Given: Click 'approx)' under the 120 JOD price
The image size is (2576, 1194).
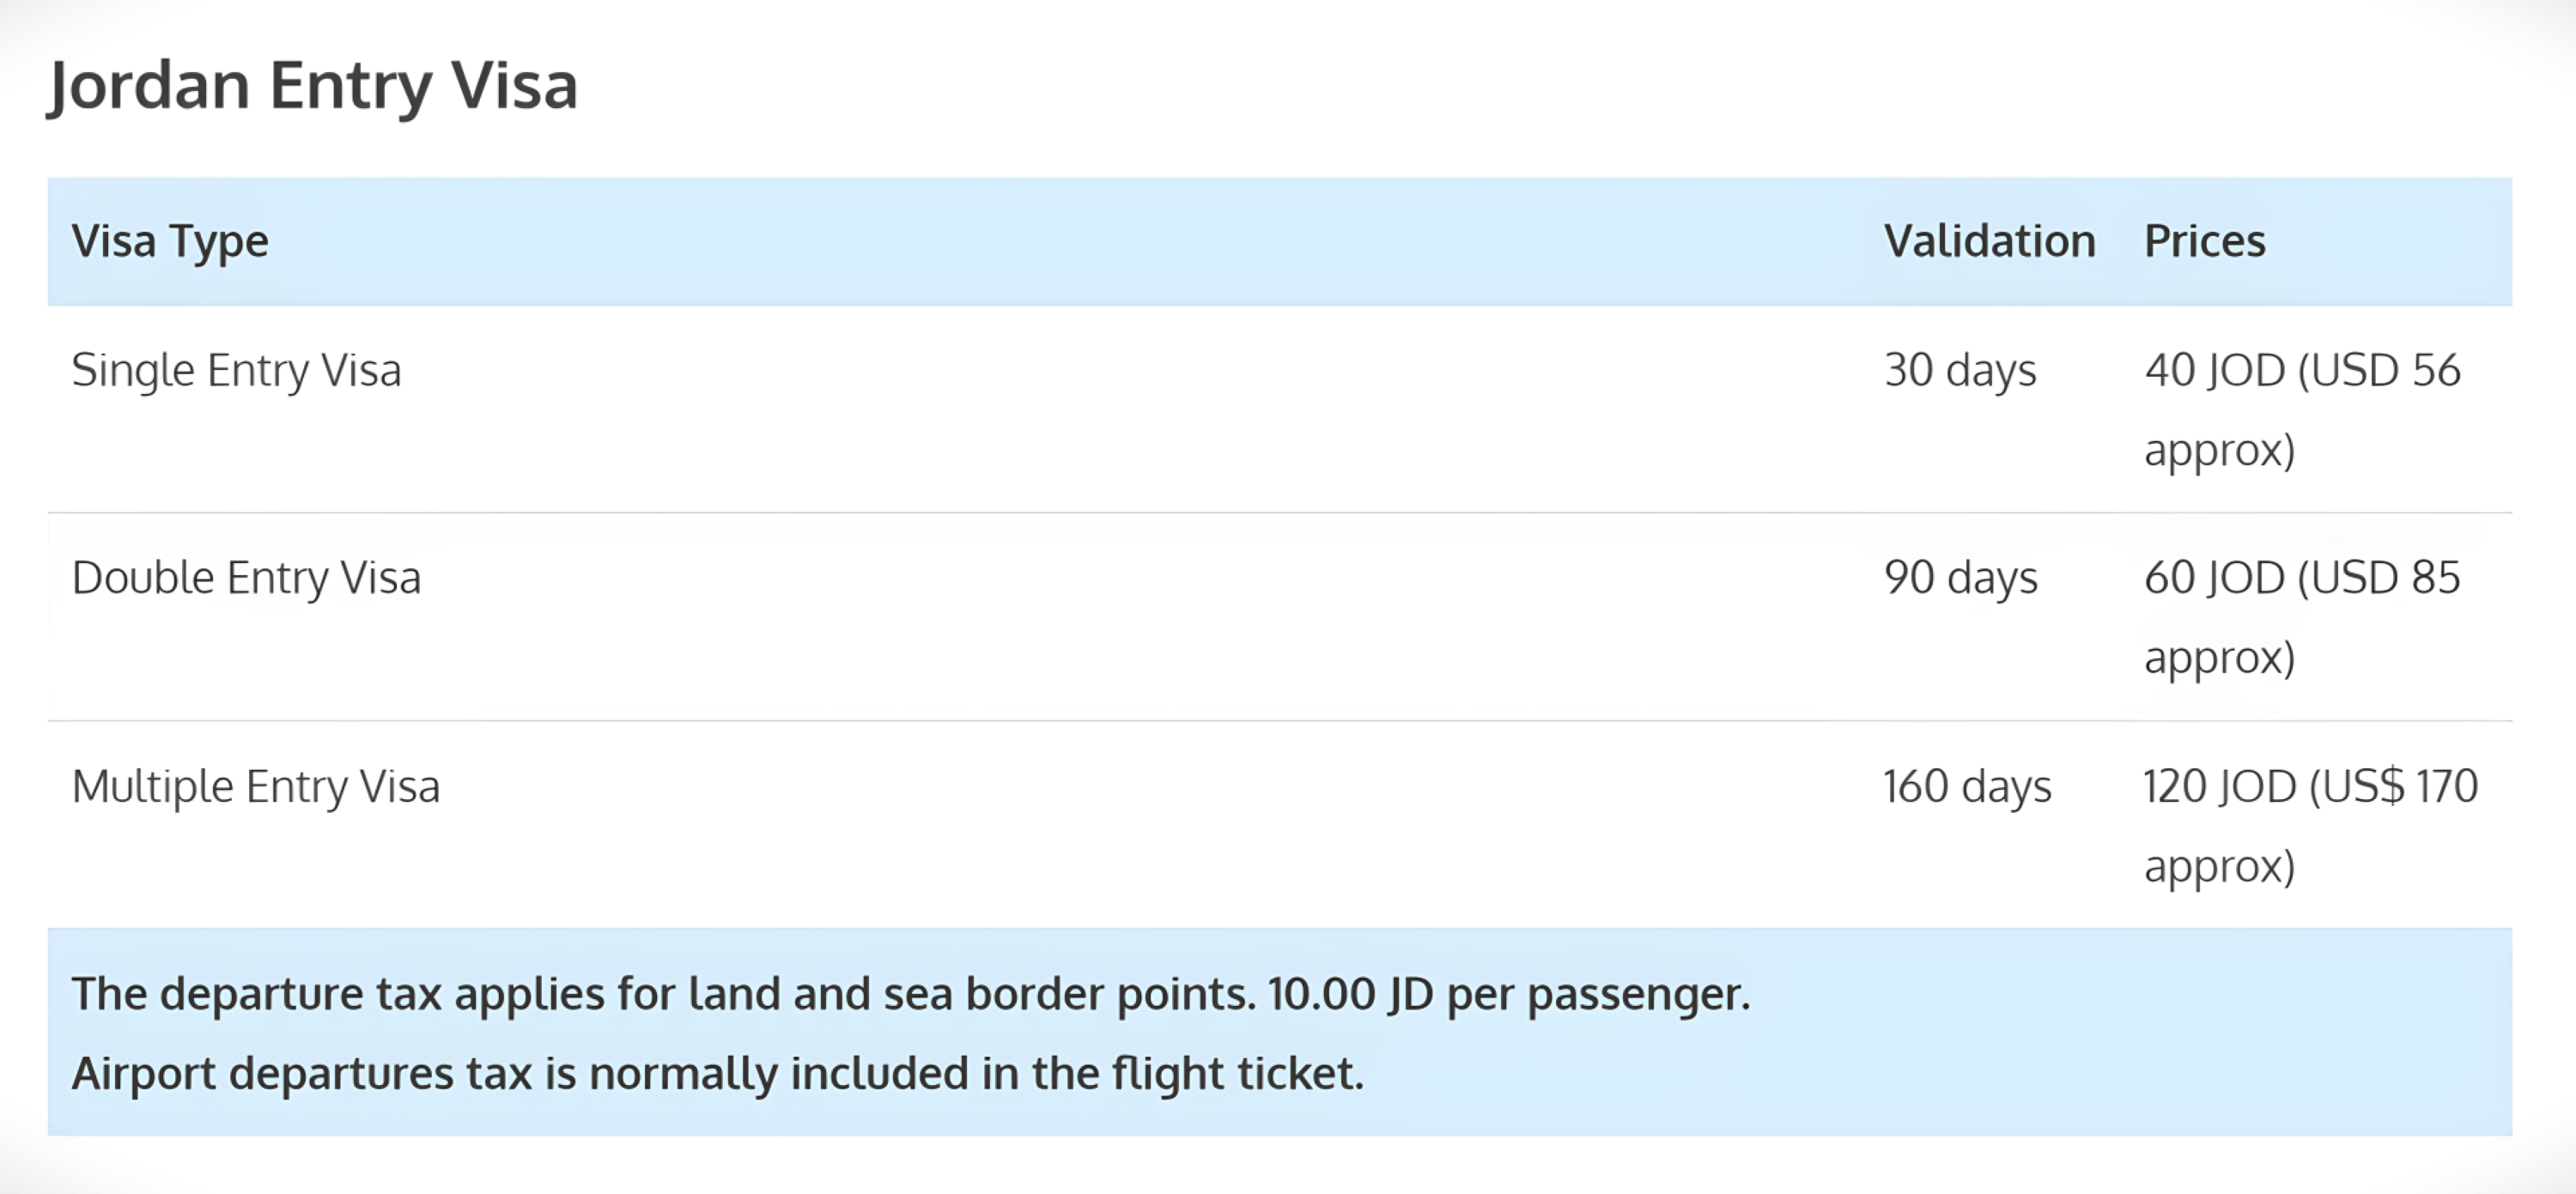Looking at the screenshot, I should (2219, 867).
